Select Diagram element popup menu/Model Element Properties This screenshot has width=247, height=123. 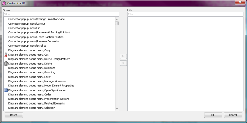click(x=41, y=86)
